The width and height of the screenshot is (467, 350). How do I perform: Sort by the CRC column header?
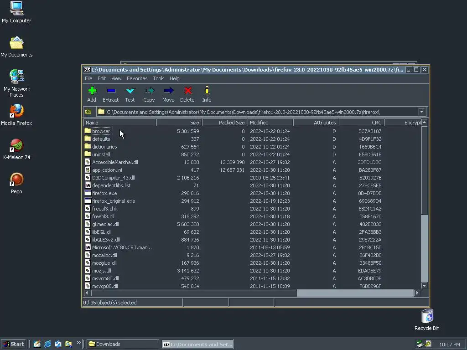362,123
